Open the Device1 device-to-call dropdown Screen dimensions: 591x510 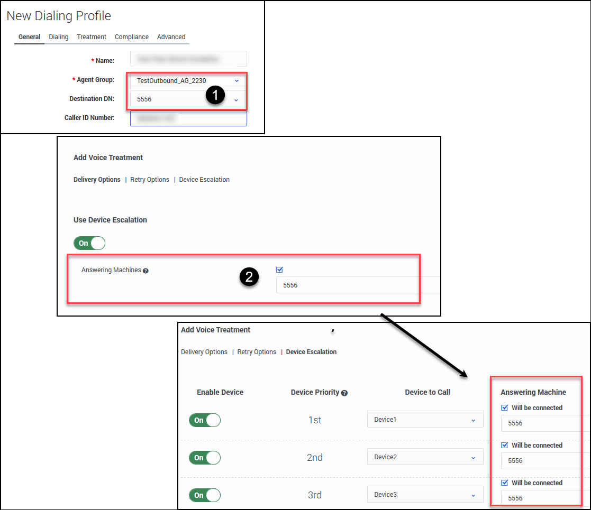[x=425, y=420]
